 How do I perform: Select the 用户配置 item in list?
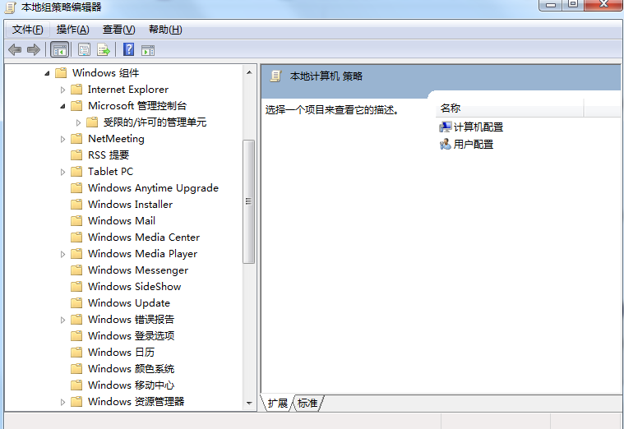point(473,145)
